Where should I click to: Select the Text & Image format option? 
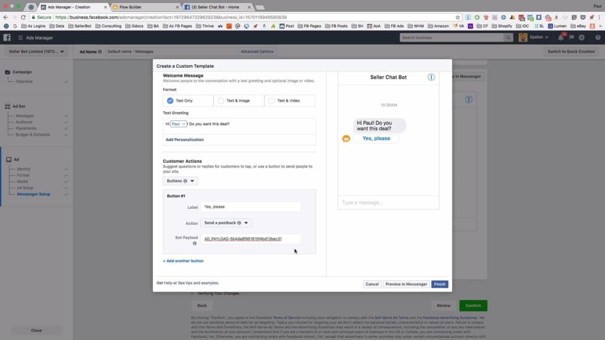click(239, 100)
